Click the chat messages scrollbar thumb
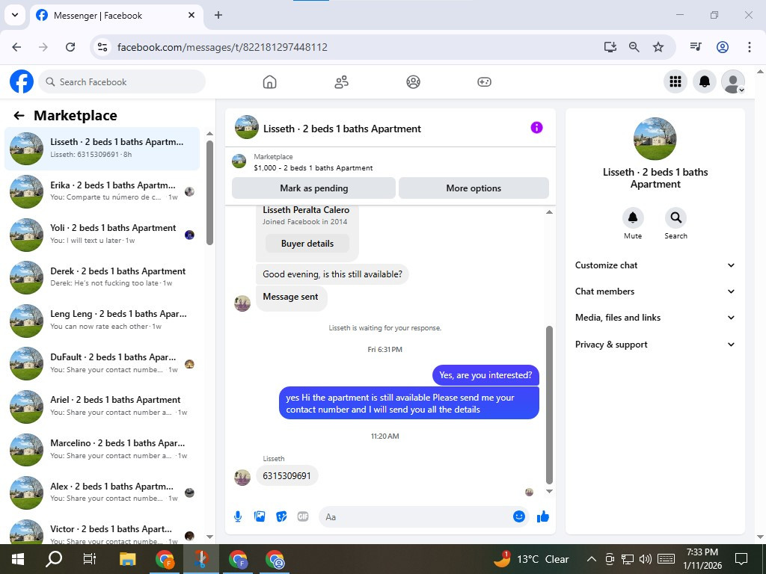766x574 pixels. (549, 404)
